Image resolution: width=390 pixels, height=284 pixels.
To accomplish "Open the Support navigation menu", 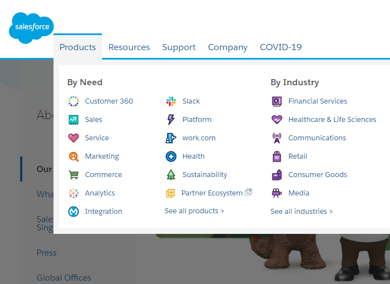I will [x=179, y=47].
